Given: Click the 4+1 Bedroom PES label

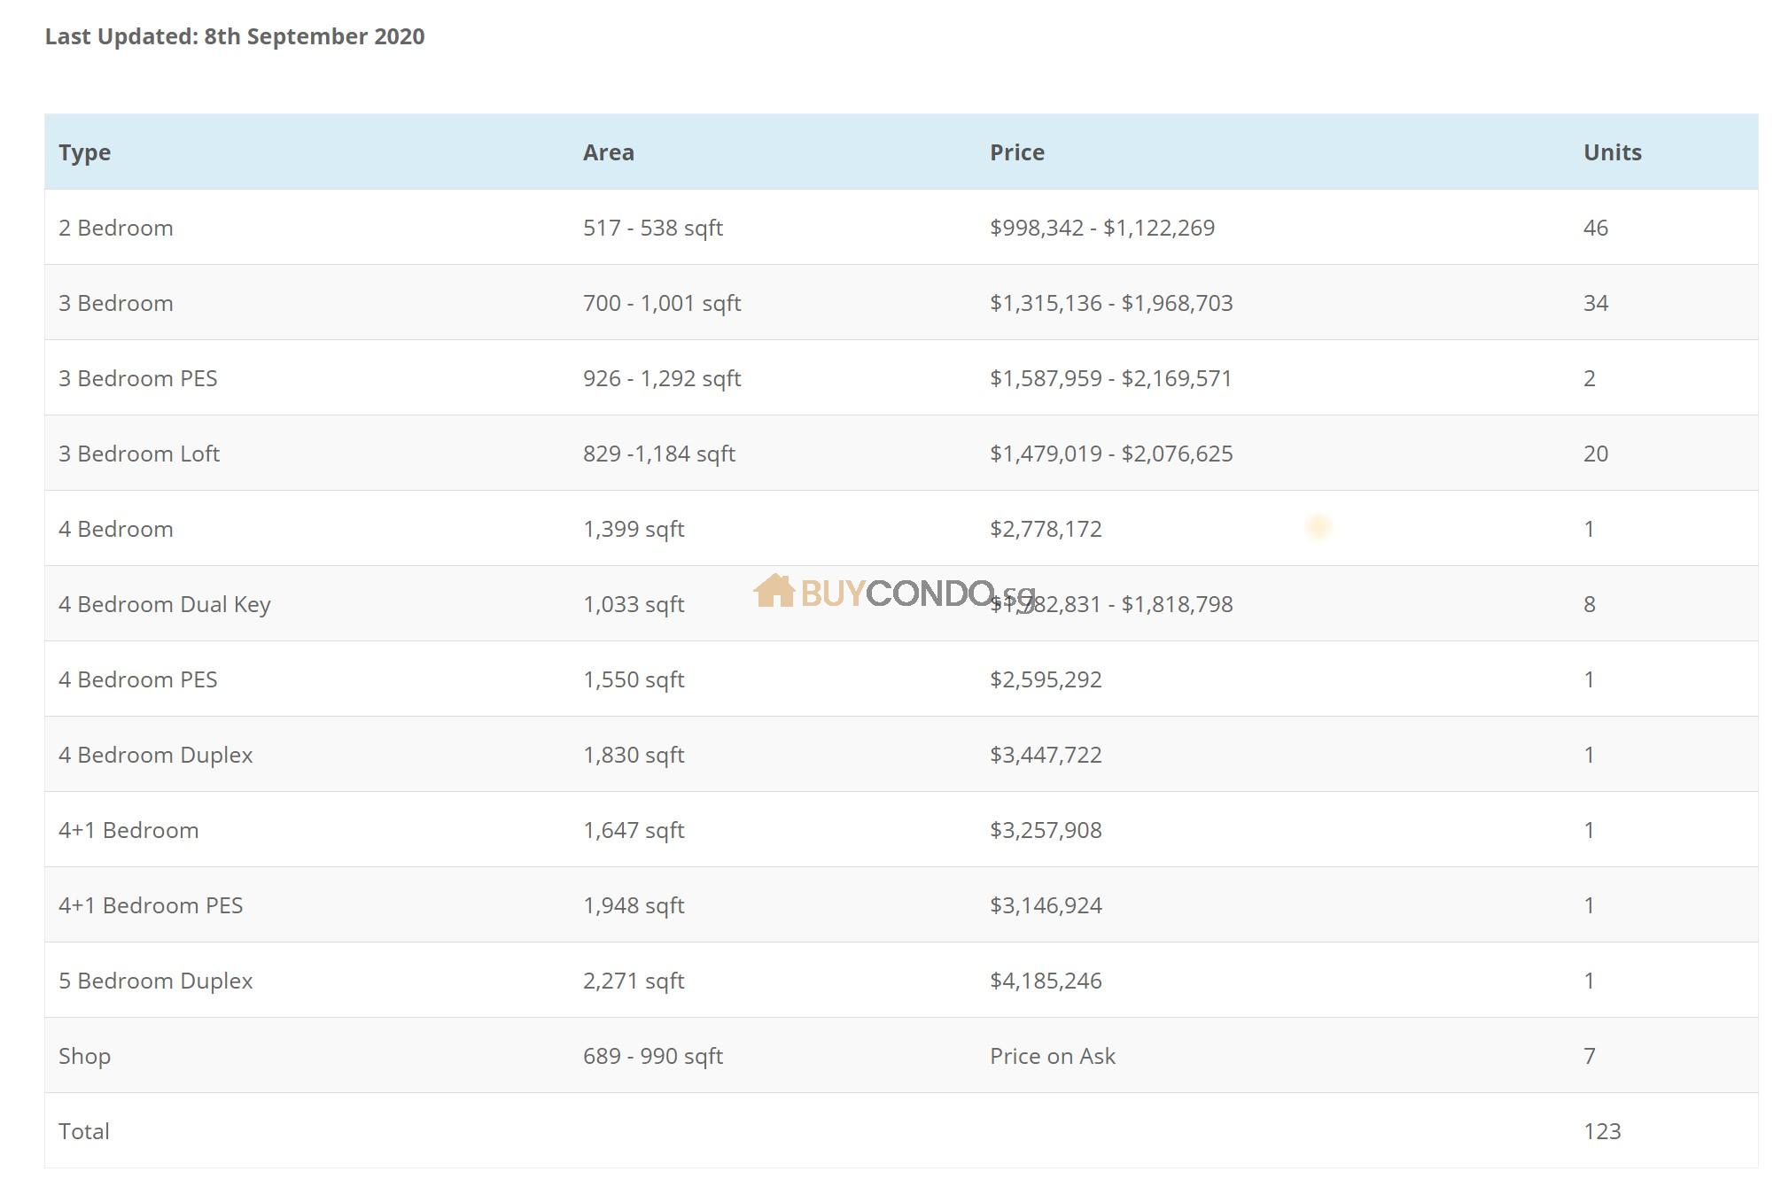Looking at the screenshot, I should click(150, 905).
